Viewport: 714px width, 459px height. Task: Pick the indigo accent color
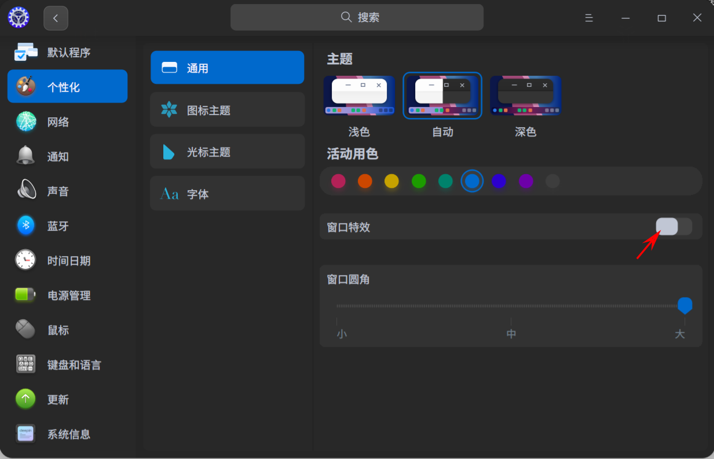[x=499, y=182]
